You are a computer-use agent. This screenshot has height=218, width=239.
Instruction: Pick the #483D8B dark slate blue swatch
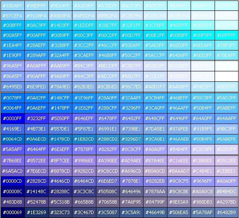click(x=13, y=202)
